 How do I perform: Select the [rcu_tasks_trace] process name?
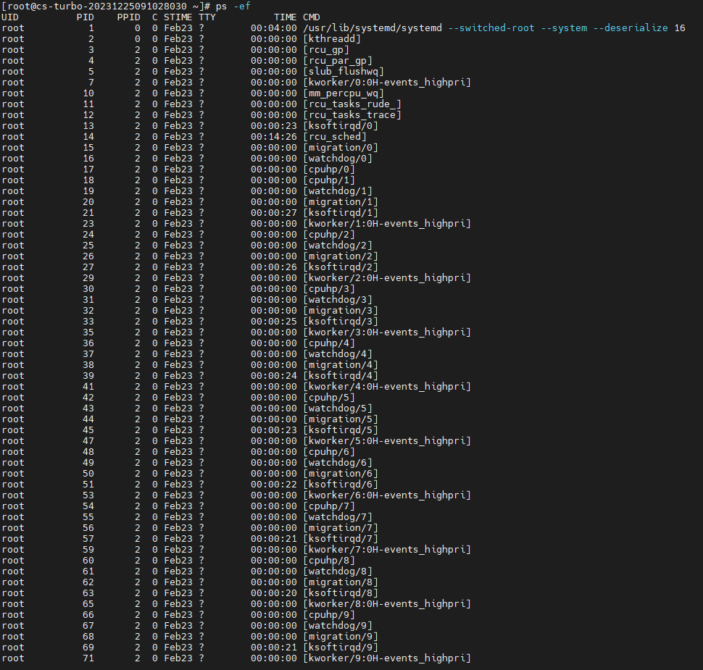[x=351, y=114]
